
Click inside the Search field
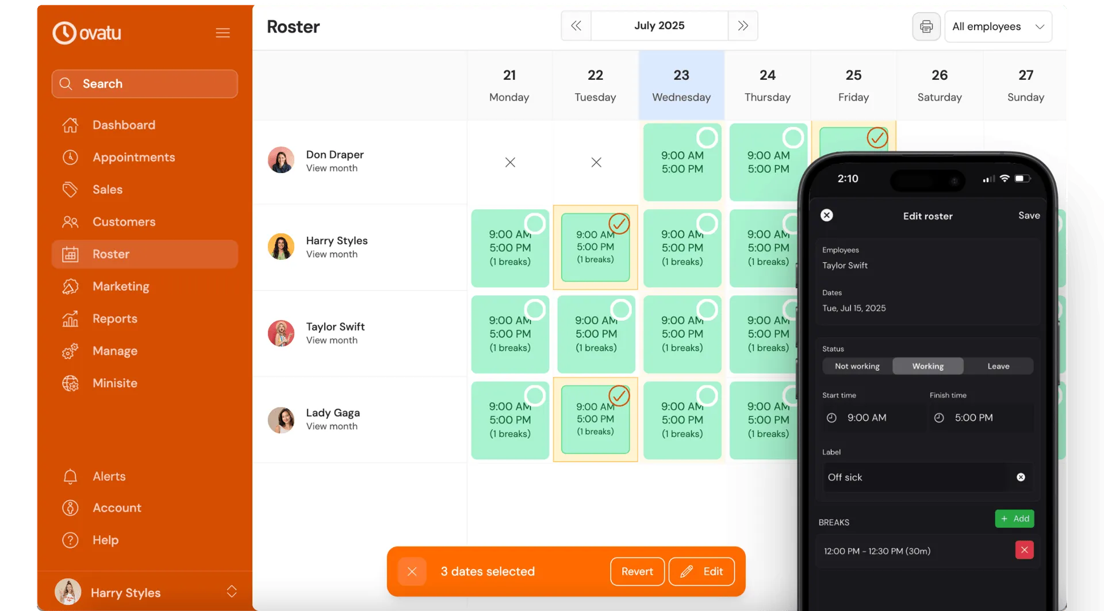(144, 83)
